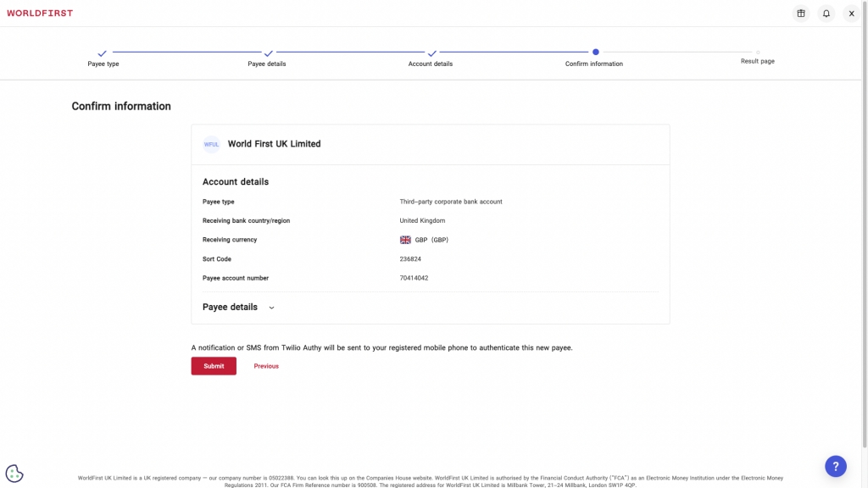
Task: Click the UK flag beside GBP
Action: point(406,239)
